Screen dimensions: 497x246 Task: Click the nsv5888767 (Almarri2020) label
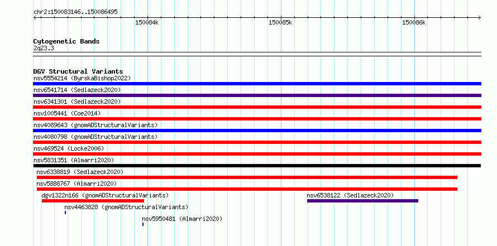[77, 184]
